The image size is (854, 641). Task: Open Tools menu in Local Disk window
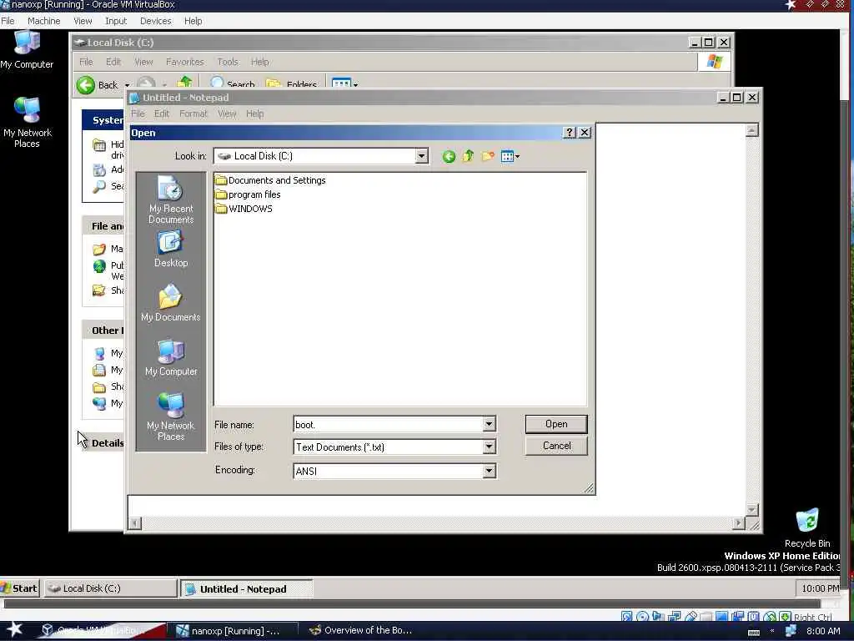tap(227, 62)
